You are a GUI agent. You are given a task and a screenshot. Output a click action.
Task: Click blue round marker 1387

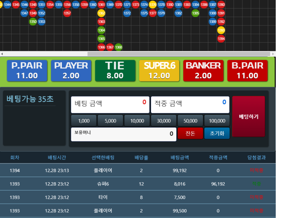coord(213,5)
